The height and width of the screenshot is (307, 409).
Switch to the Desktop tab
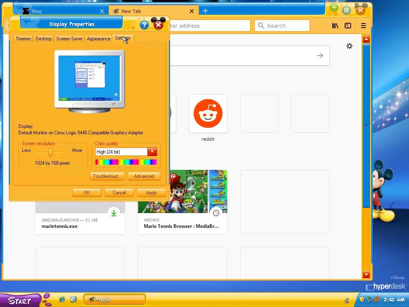click(x=44, y=39)
